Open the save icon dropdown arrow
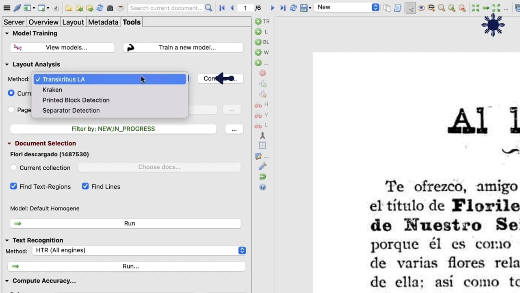Viewport: 520px width, 293px height. pos(310,8)
